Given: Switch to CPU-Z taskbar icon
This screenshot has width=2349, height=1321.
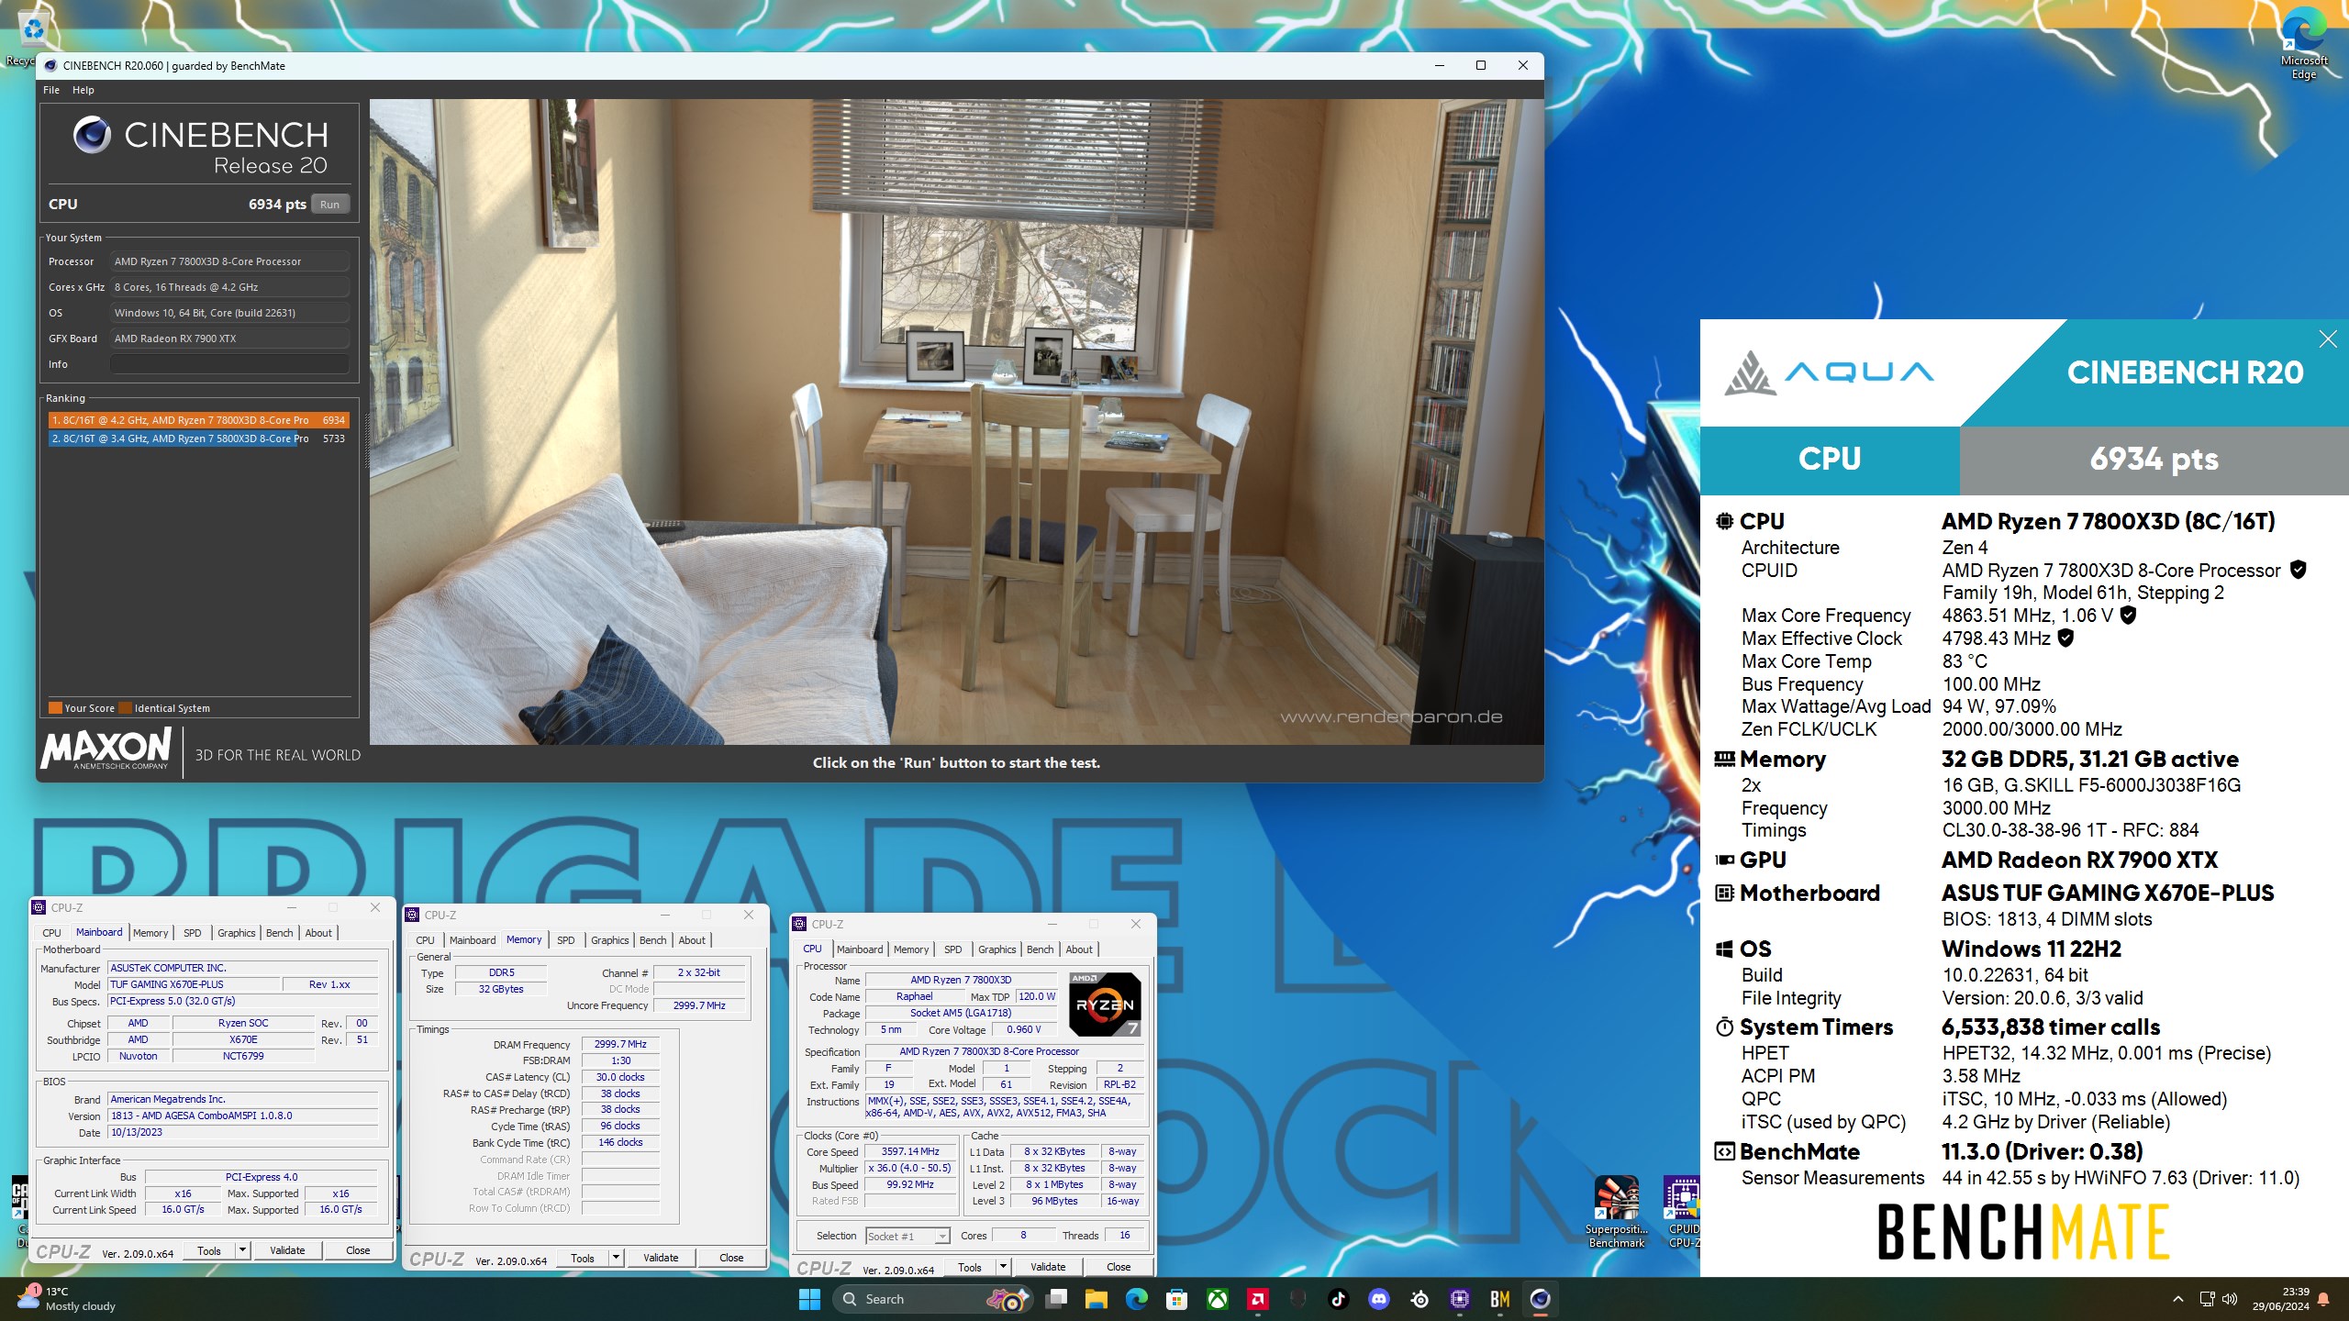Looking at the screenshot, I should tap(1460, 1299).
